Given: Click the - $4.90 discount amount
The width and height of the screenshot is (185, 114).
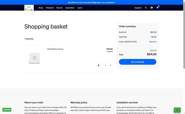Looking at the screenshot, I should pos(153,37).
